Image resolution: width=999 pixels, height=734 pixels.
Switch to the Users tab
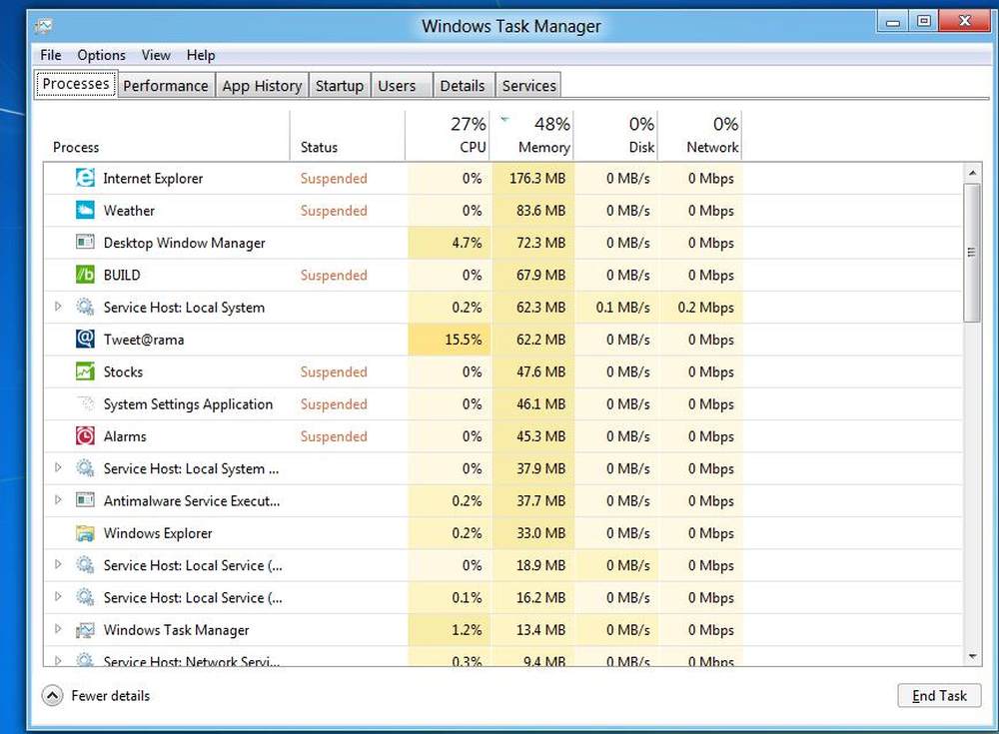[402, 85]
